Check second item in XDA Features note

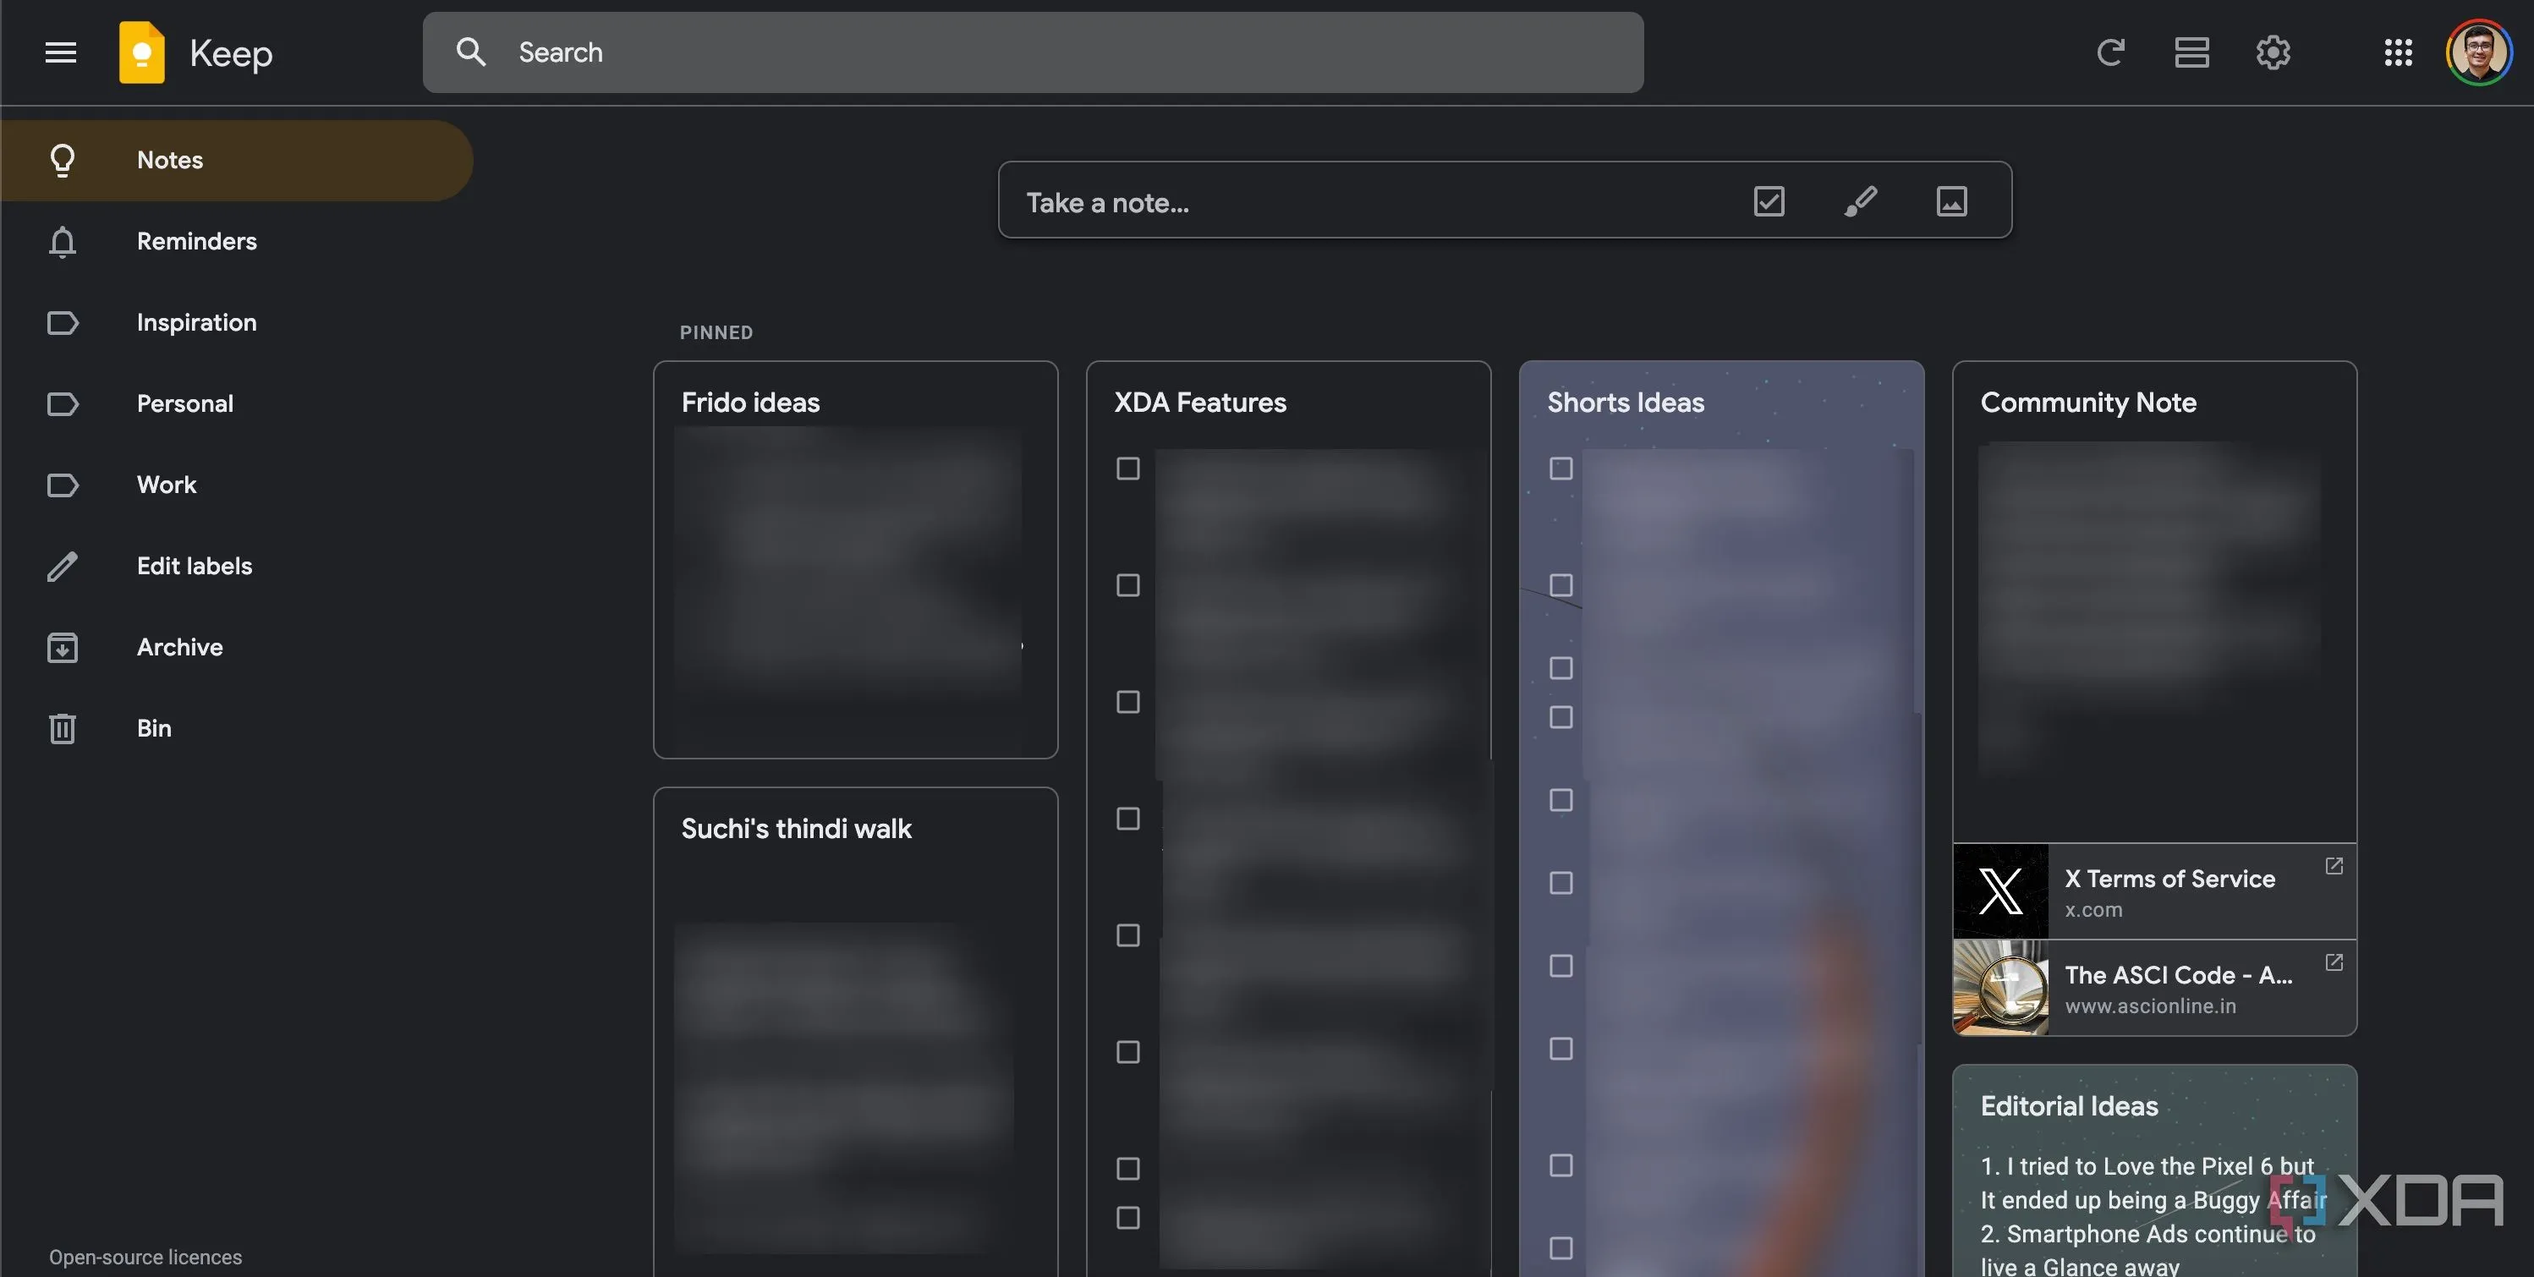(x=1127, y=585)
